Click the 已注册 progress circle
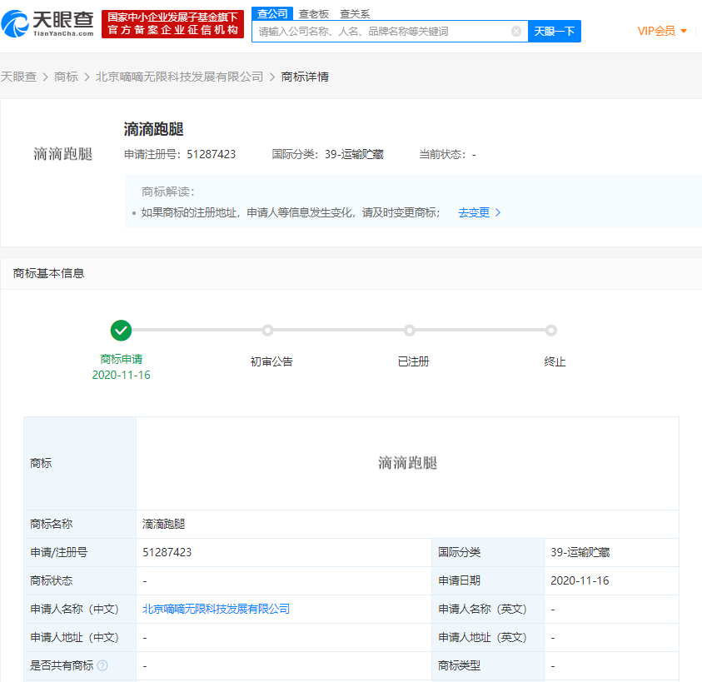The height and width of the screenshot is (682, 702). [410, 331]
